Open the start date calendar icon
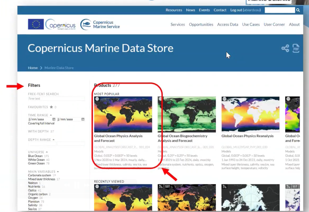The width and height of the screenshot is (309, 212). (x=54, y=119)
